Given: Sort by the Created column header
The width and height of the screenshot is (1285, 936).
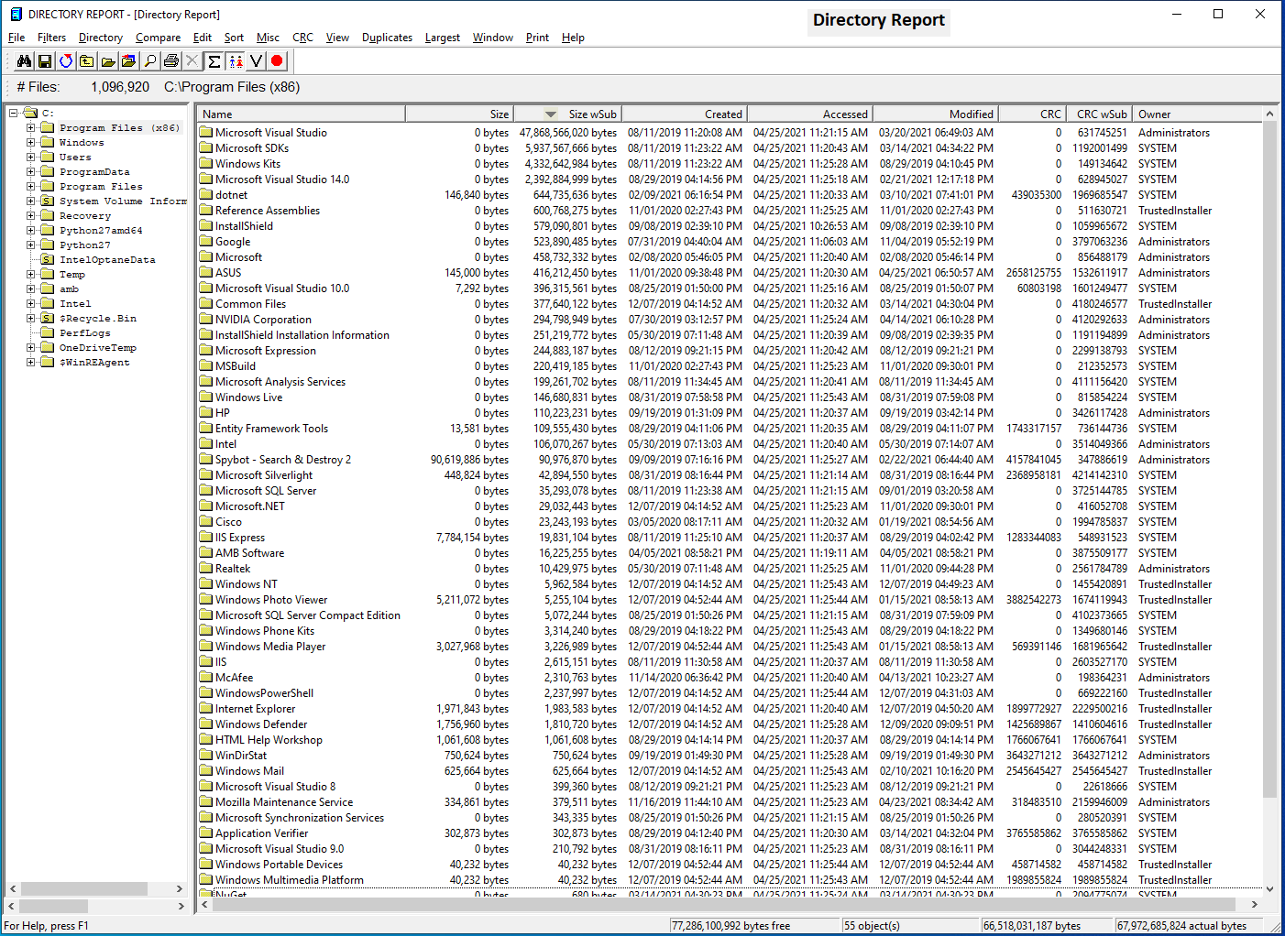Looking at the screenshot, I should pyautogui.click(x=685, y=114).
